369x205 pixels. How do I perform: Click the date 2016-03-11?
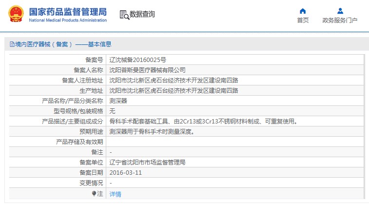(126, 173)
